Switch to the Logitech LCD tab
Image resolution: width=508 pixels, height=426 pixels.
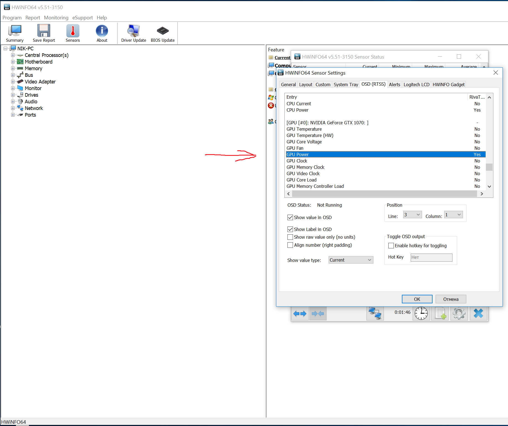417,85
